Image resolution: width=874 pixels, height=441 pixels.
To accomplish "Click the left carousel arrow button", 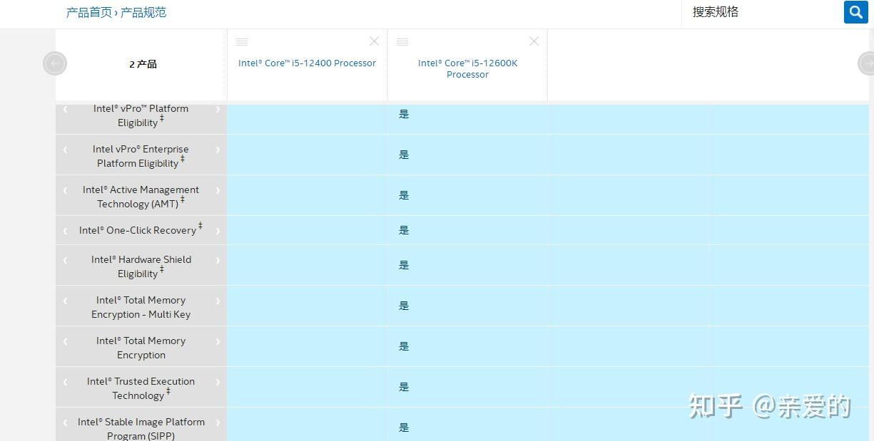I will (x=55, y=63).
